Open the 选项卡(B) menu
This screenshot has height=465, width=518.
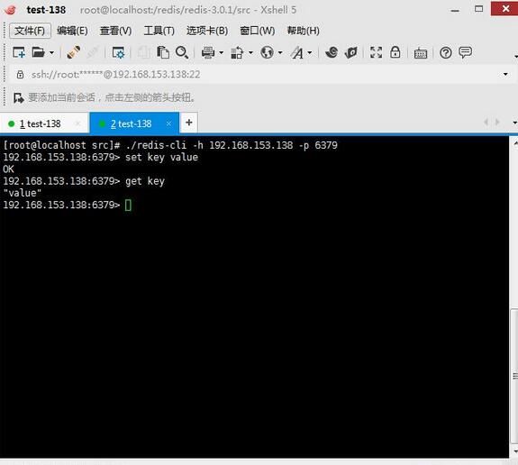coord(207,31)
